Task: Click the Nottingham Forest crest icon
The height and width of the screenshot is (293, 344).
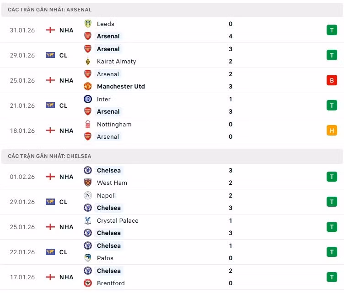Action: (88, 124)
